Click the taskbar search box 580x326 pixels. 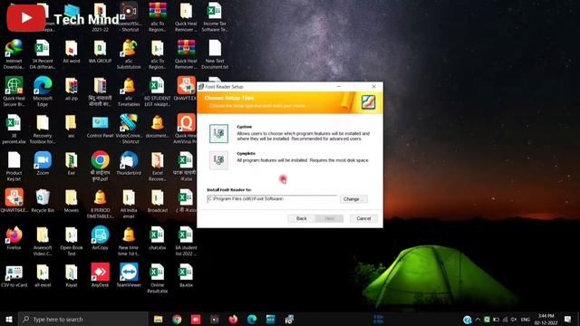tap(83, 319)
